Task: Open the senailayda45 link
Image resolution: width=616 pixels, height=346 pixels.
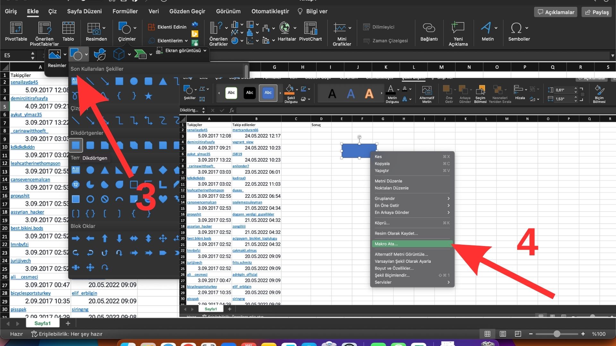Action: pyautogui.click(x=24, y=82)
